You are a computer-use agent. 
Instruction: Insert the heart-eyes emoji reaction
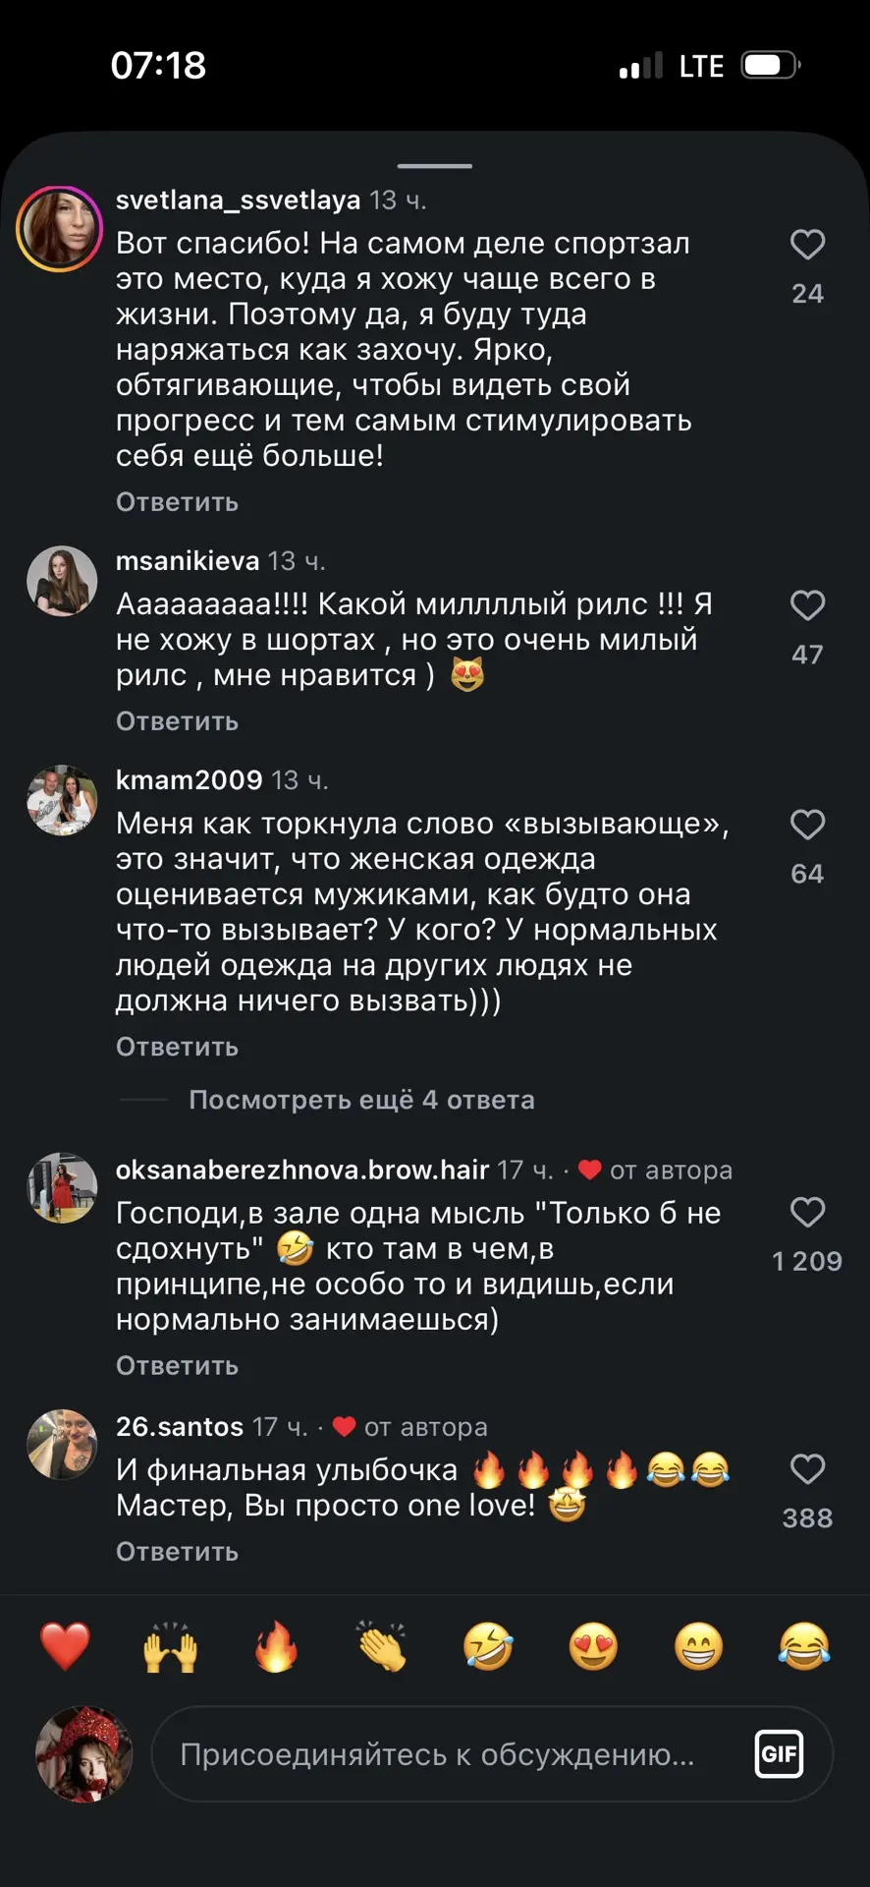click(593, 1646)
